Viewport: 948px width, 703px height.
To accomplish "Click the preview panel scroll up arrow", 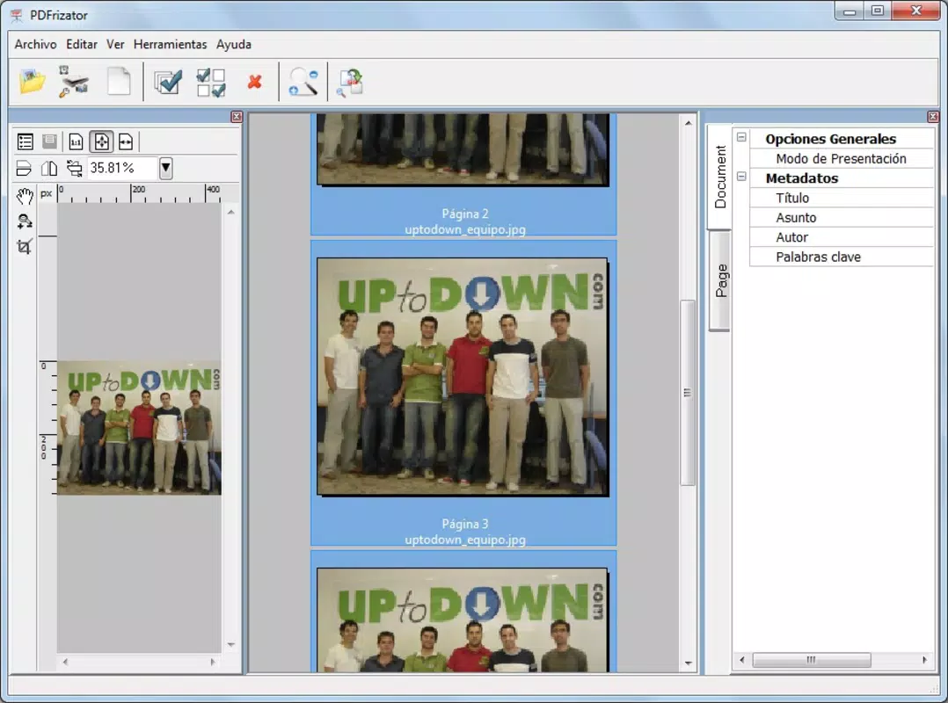I will coord(231,212).
